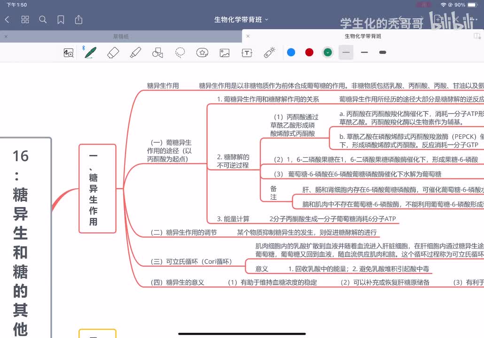Viewport: 484px width, 338px height.
Task: Select the Shapes tool
Action: [158, 53]
